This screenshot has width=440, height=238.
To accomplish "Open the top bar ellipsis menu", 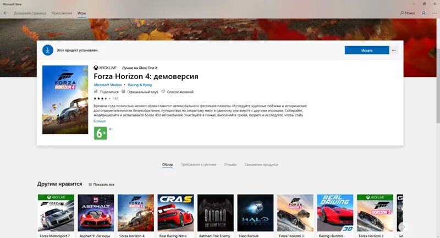I will coord(435,13).
